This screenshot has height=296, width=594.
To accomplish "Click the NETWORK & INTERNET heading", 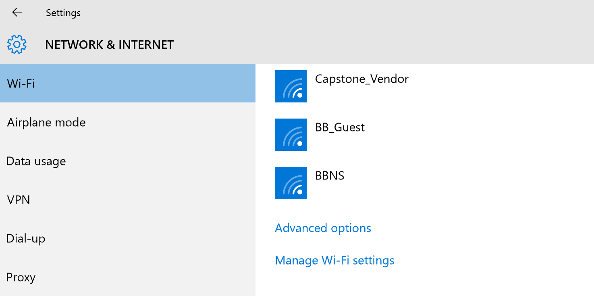I will [x=109, y=44].
